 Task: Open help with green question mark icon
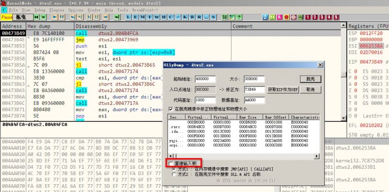coord(239,17)
